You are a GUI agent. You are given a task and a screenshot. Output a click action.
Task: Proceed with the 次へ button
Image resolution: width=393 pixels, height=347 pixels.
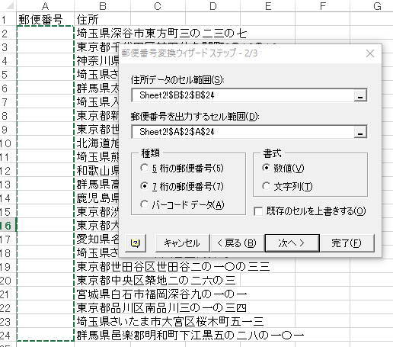pyautogui.click(x=292, y=243)
